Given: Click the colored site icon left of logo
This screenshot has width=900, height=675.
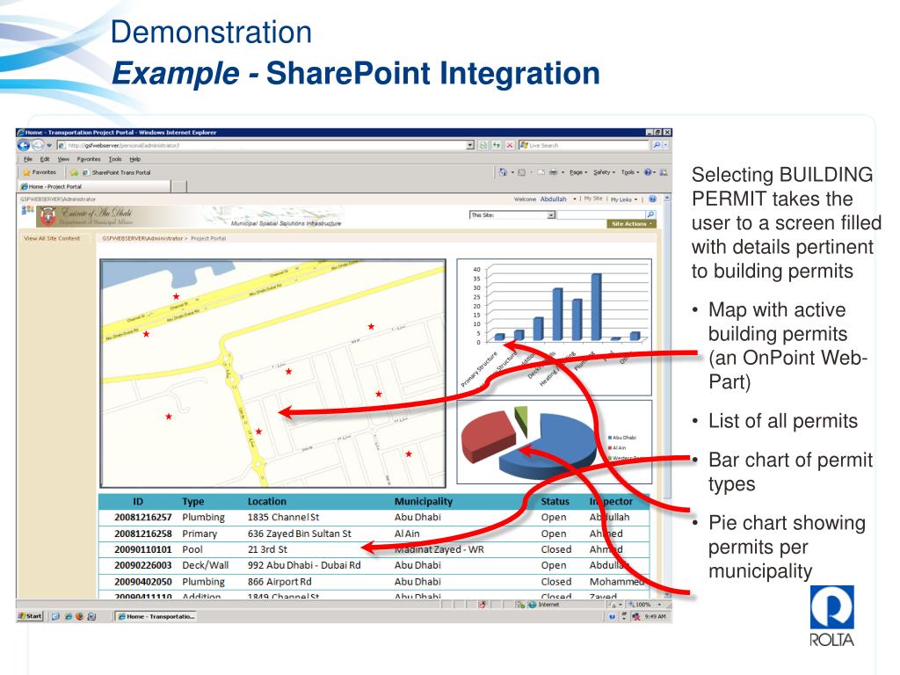Looking at the screenshot, I should pyautogui.click(x=27, y=210).
